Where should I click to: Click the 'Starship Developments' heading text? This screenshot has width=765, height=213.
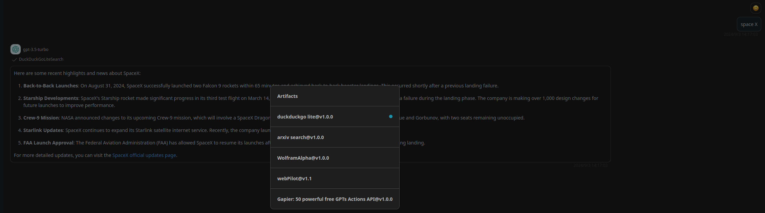pyautogui.click(x=51, y=98)
